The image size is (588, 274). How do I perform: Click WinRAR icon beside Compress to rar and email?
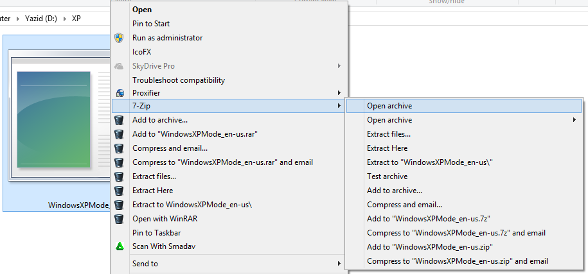[118, 162]
